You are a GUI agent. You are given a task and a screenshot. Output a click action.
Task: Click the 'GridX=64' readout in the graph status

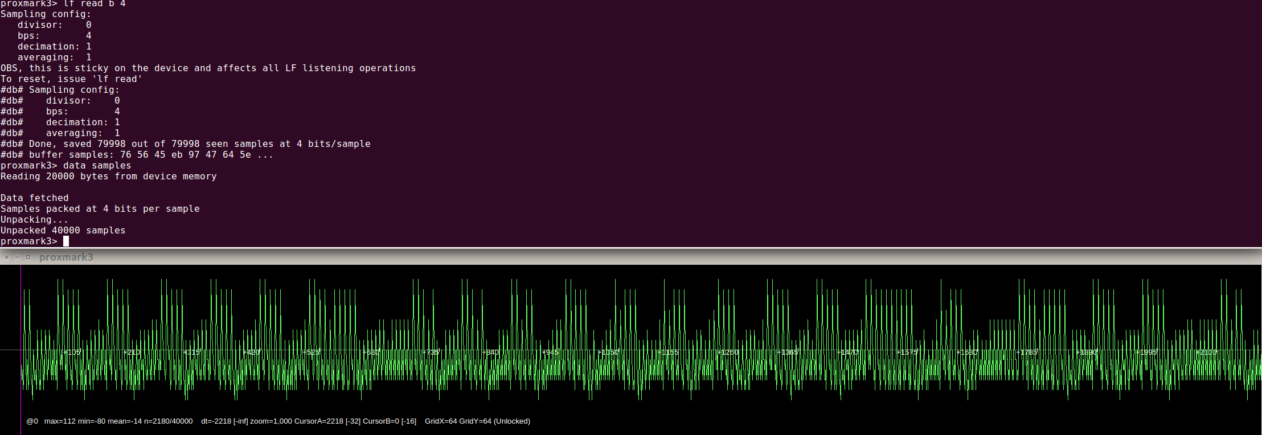[441, 421]
